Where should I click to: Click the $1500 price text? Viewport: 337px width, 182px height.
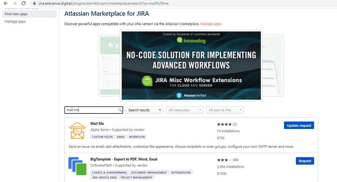(222, 174)
